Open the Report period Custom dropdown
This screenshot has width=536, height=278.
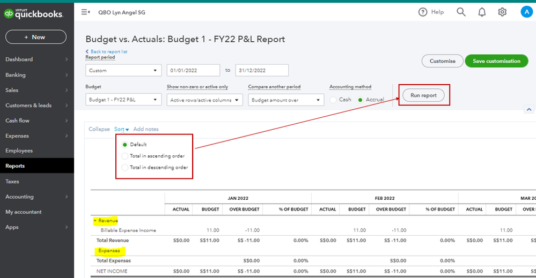click(x=123, y=70)
